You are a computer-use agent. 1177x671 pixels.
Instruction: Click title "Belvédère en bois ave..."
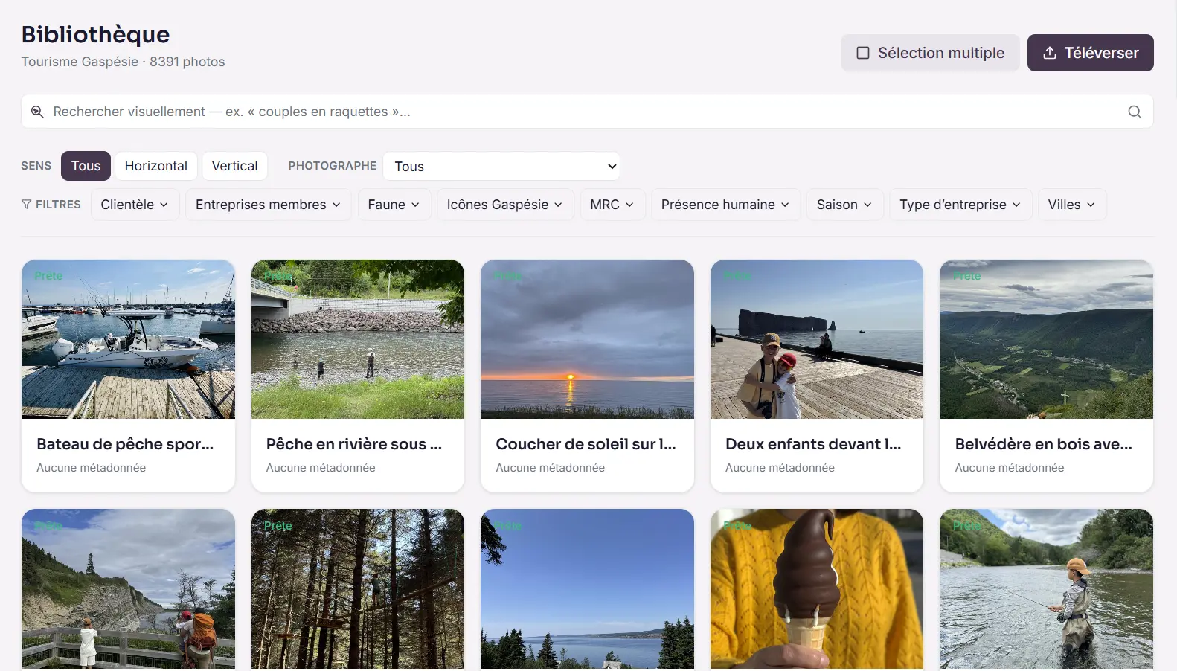coord(1044,444)
